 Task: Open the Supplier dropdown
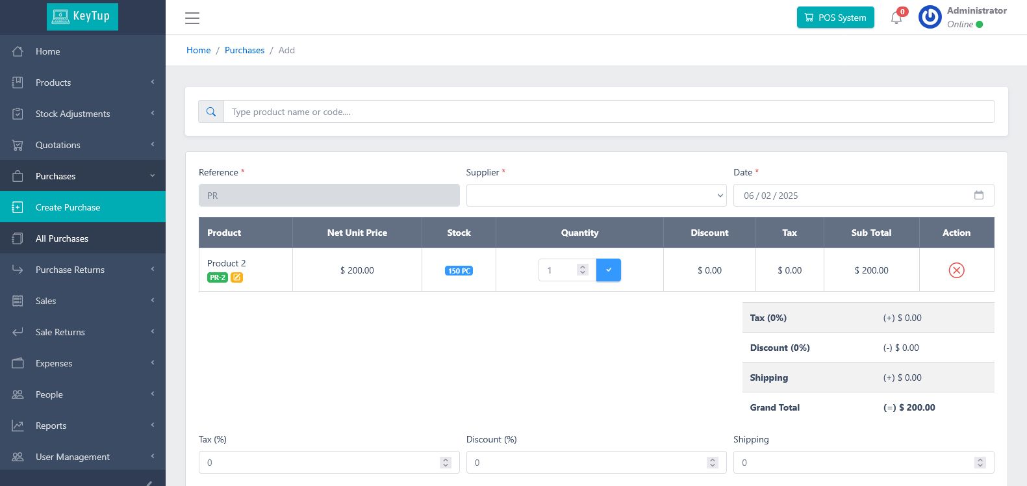tap(596, 196)
